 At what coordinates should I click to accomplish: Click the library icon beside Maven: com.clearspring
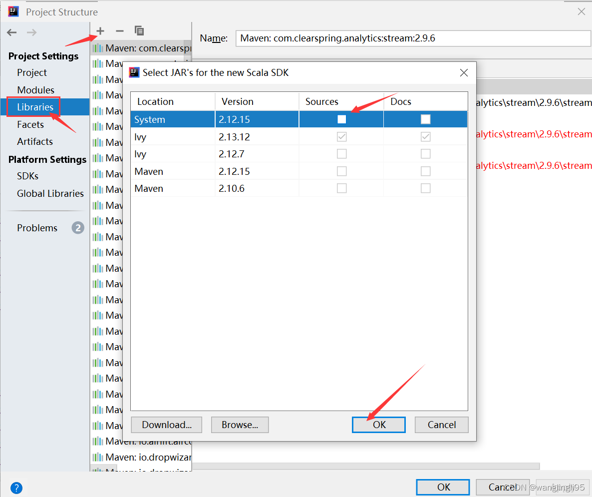[x=98, y=48]
